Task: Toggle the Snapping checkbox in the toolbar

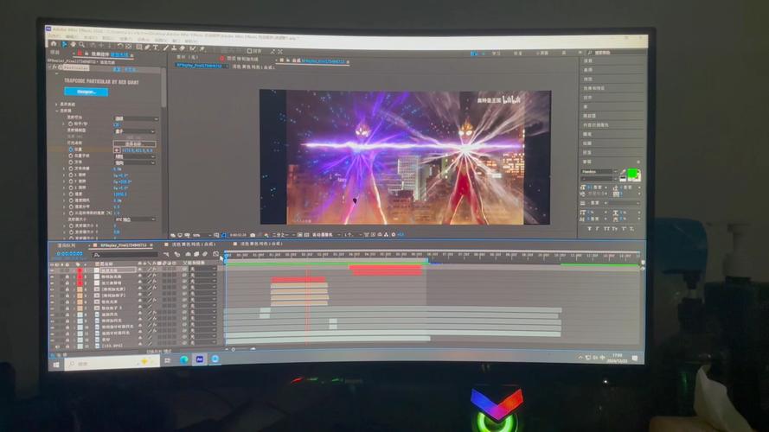Action: click(250, 51)
